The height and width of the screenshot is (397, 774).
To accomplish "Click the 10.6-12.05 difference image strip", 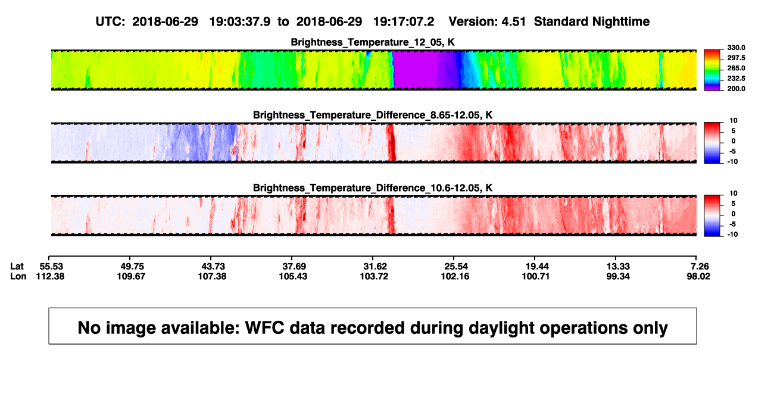I will [x=373, y=215].
